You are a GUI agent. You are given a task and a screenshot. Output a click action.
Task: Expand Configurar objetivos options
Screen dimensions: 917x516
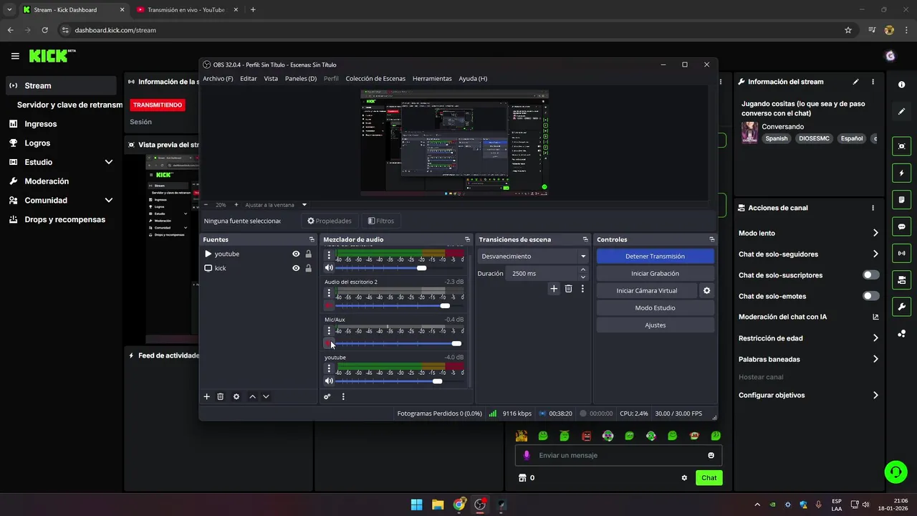[x=875, y=395]
